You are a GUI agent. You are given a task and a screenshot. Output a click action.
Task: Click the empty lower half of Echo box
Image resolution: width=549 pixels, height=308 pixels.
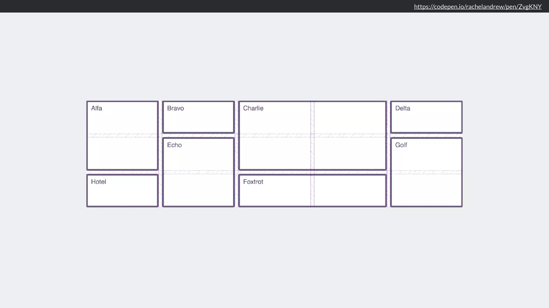[198, 190]
